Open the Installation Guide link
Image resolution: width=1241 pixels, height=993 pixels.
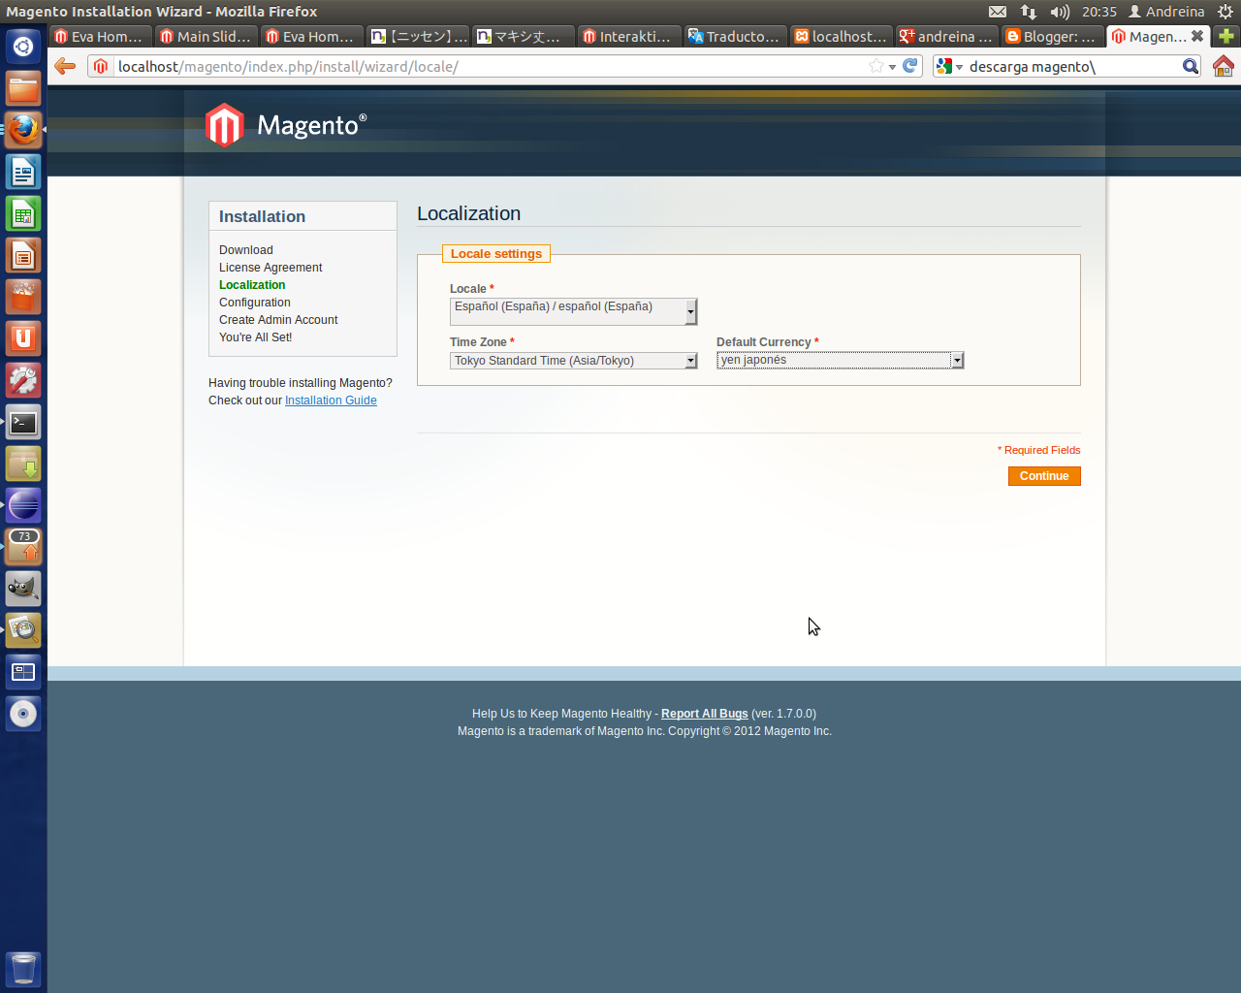coord(330,400)
